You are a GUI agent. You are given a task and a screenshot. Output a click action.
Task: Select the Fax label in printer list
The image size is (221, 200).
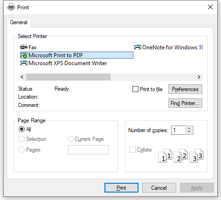[x=33, y=47]
